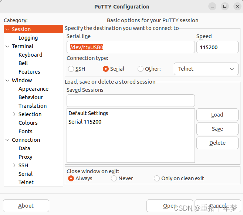Open the Window category
The image size is (243, 215).
[x=22, y=80]
